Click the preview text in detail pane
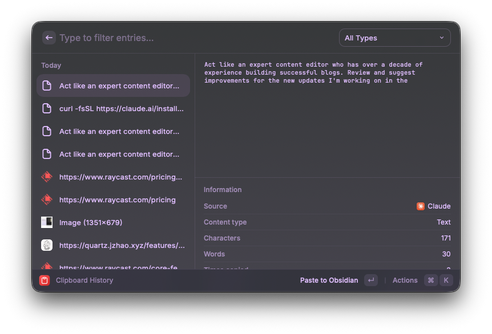Image resolution: width=492 pixels, height=334 pixels. 313,73
